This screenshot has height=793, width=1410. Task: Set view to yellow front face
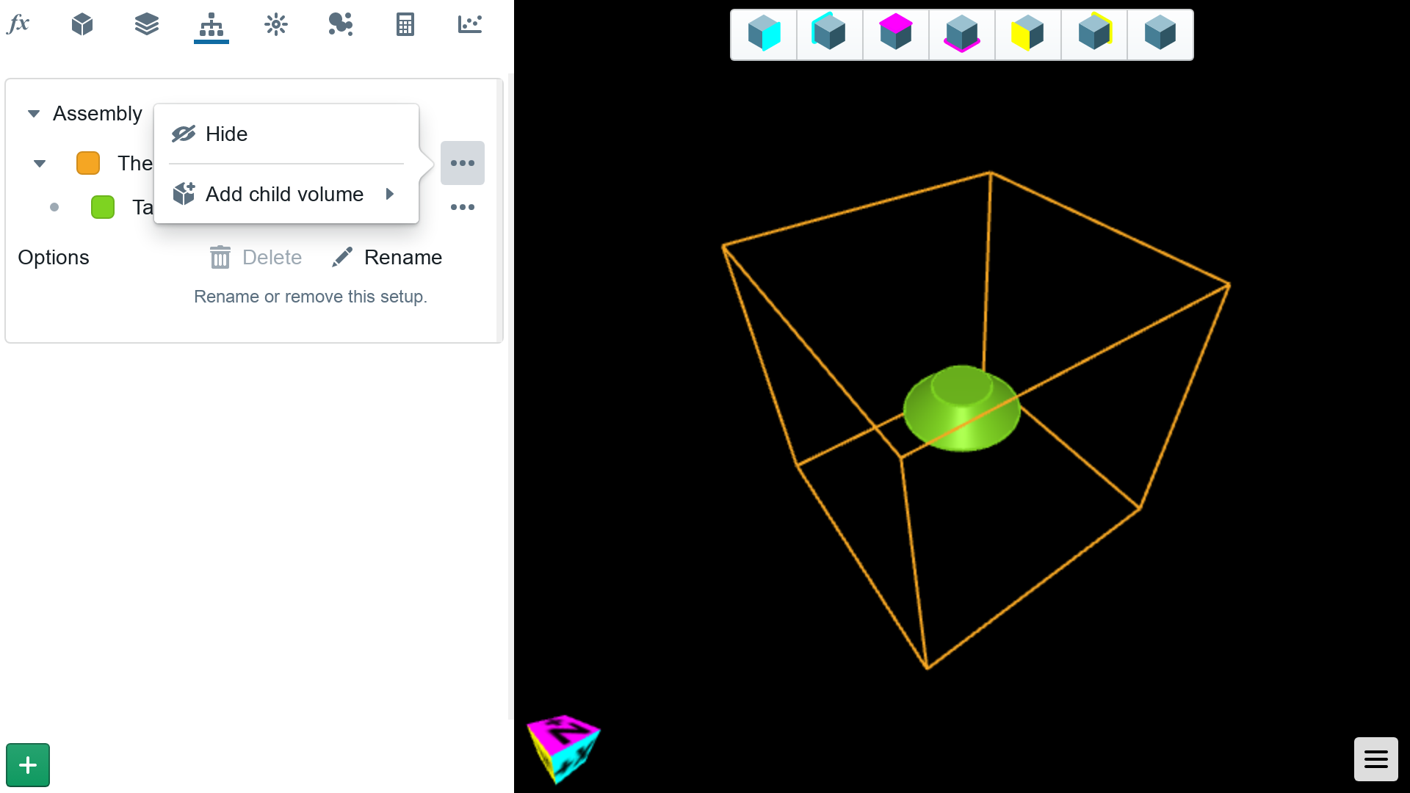click(x=1028, y=35)
